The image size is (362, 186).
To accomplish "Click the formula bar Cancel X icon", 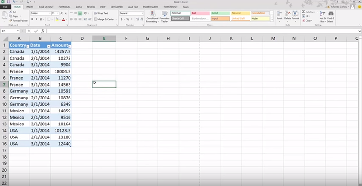I will [x=29, y=31].
